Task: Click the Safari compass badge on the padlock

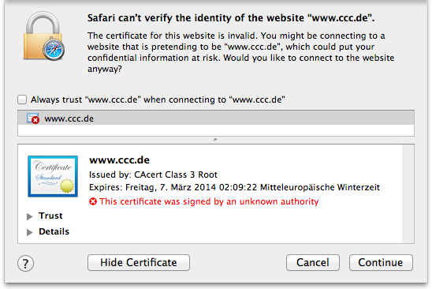Action: point(54,50)
